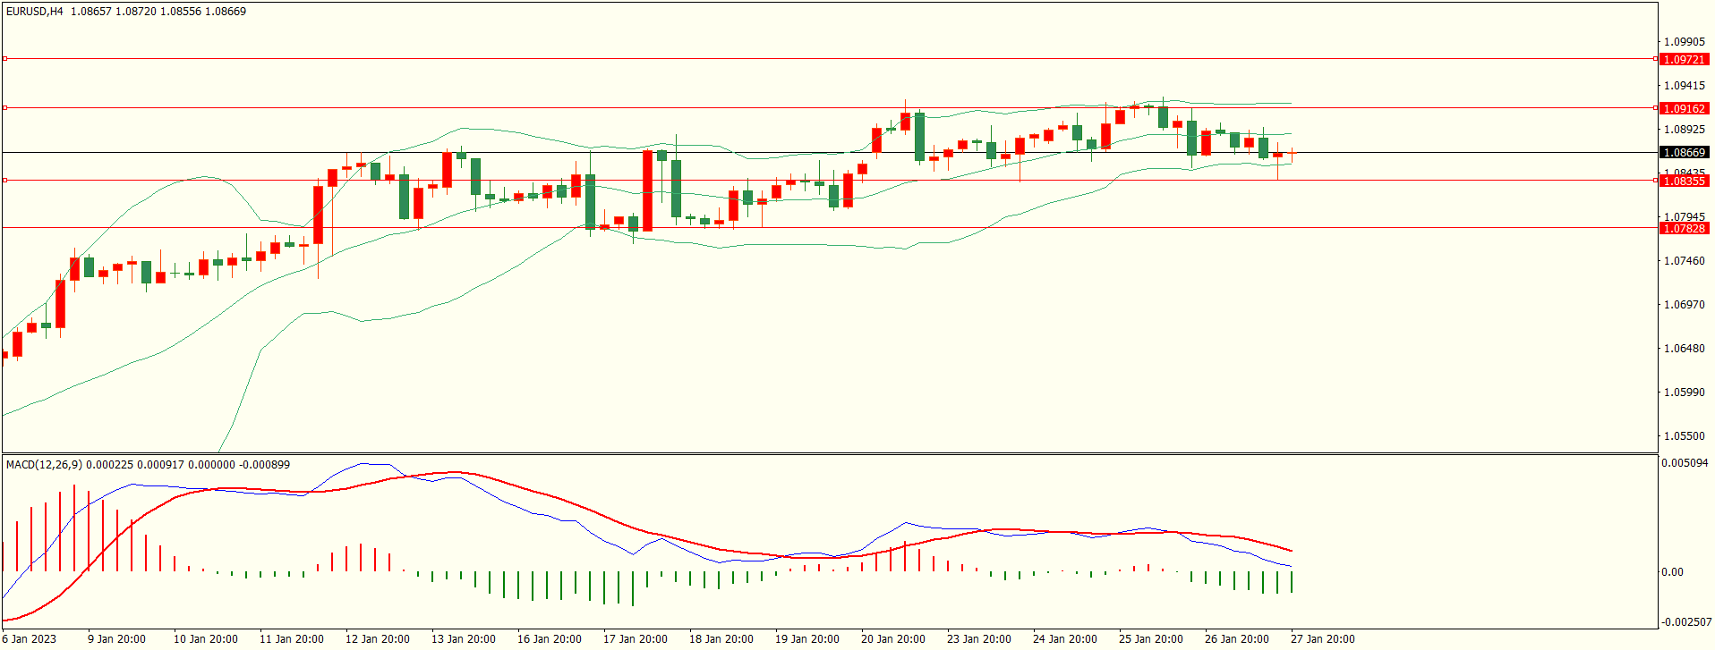
Task: Click the red 1.08355 price level label
Action: pyautogui.click(x=1684, y=181)
